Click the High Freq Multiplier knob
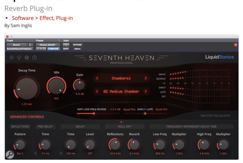The height and width of the screenshot is (163, 243). pos(223,145)
